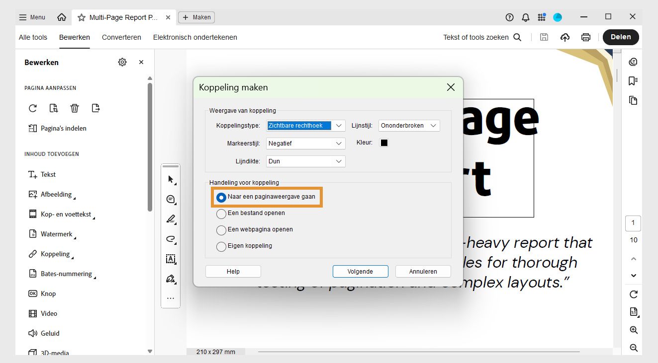
Task: Click Pagina's indelen option
Action: [x=57, y=128]
